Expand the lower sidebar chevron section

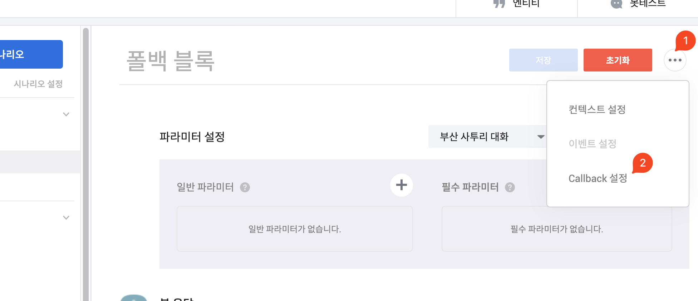[x=66, y=218]
